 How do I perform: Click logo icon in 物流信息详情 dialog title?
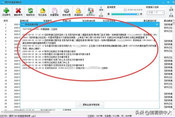23,25
